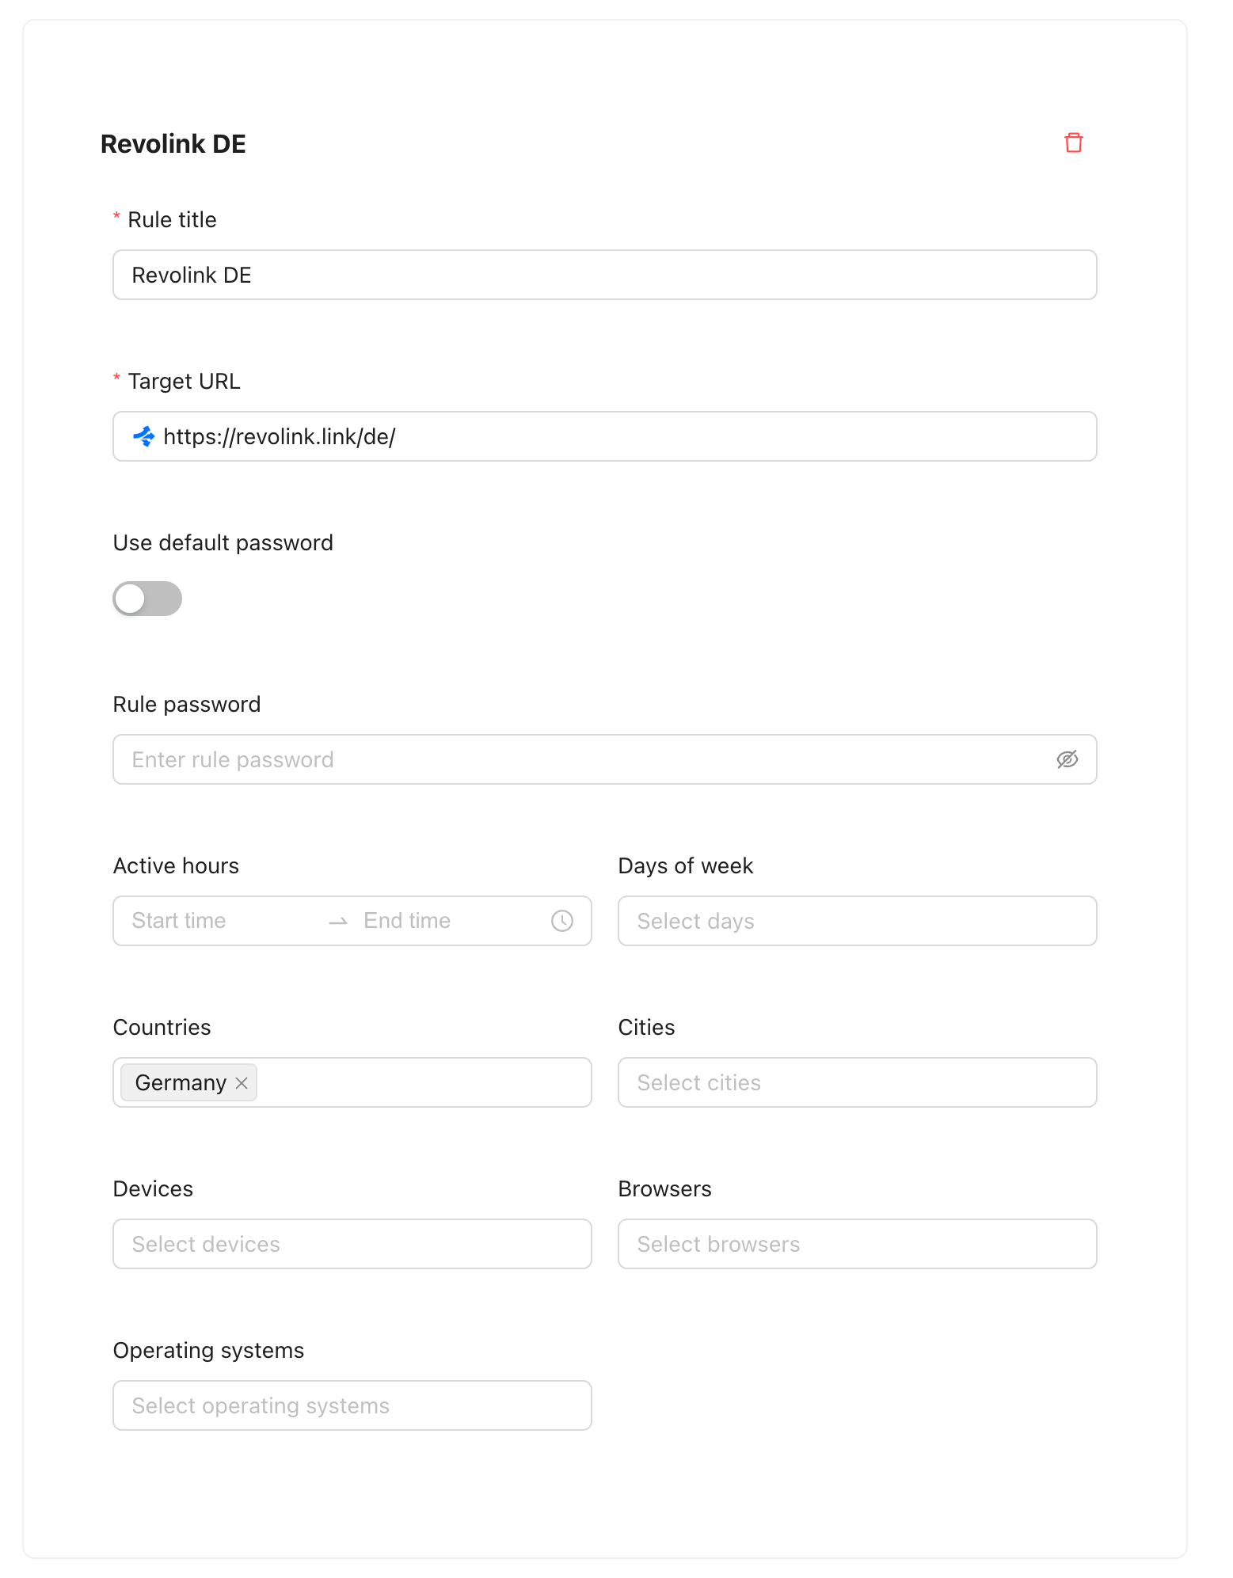Open the Select devices dropdown
The height and width of the screenshot is (1578, 1233).
(x=352, y=1245)
